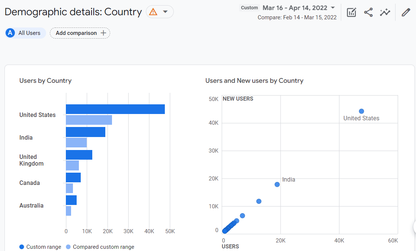Click the United States dark blue bar
Screen dimensions: 416x251
115,109
